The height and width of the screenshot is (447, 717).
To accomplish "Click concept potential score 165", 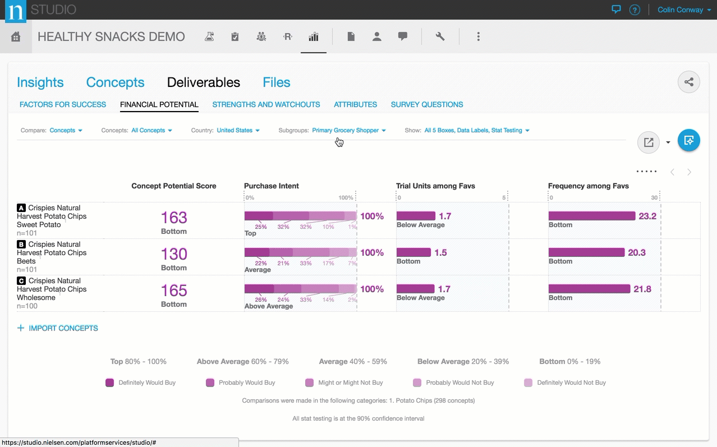I will [174, 291].
